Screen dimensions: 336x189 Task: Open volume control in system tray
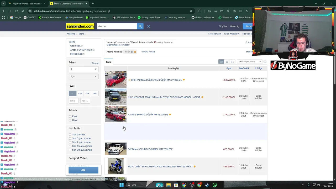[318, 185]
